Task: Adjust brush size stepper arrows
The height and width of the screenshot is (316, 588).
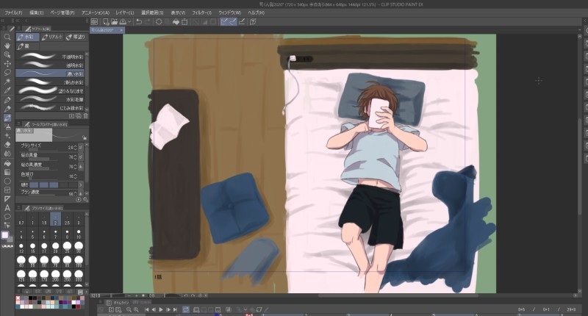Action: 76,147
